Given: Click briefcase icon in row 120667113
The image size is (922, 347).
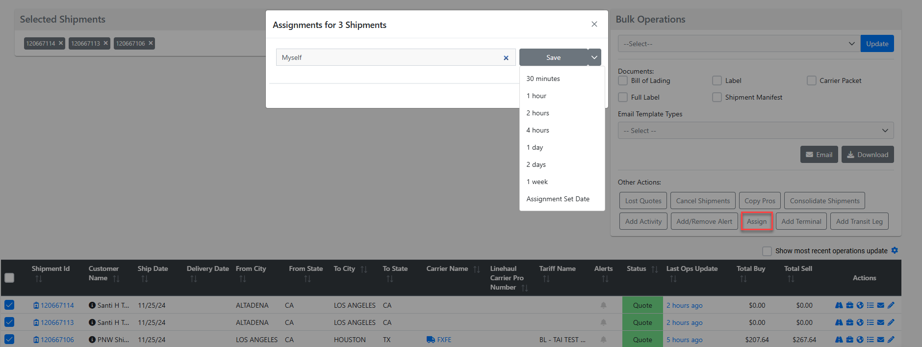Looking at the screenshot, I should [x=849, y=322].
